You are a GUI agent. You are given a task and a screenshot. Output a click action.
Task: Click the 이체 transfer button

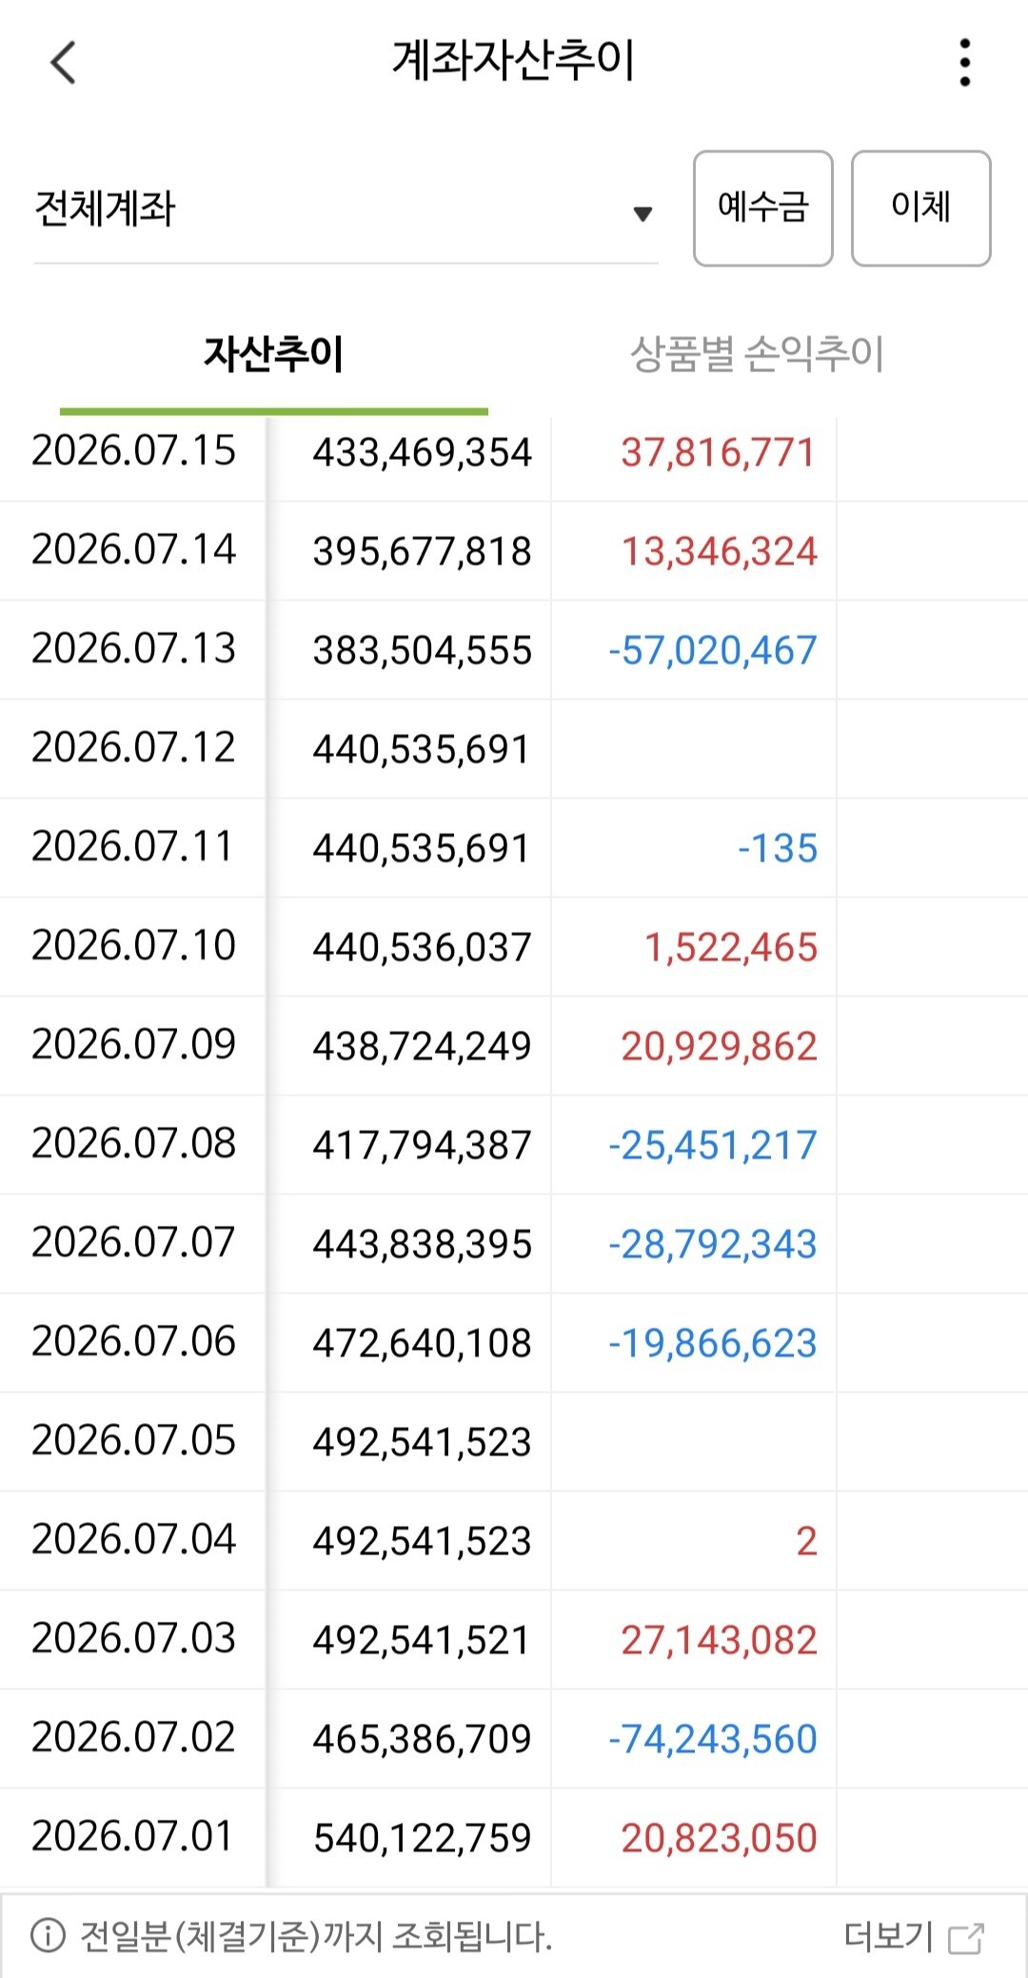920,208
